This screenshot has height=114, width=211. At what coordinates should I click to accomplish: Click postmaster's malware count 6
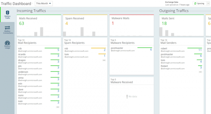[151, 49]
